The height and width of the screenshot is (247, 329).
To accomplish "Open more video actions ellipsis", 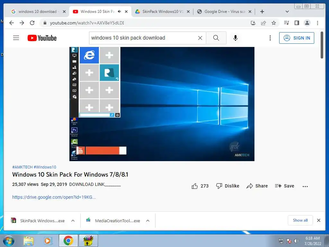I will pos(305,186).
